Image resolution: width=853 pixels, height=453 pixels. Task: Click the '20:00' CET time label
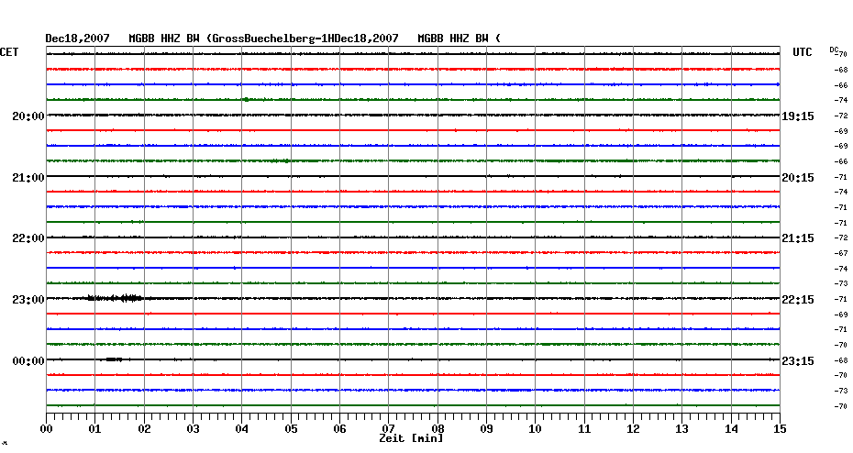[28, 116]
